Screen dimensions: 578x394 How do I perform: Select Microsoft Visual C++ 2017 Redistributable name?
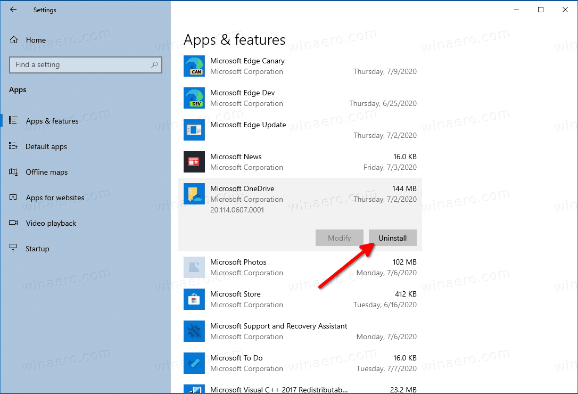[279, 390]
